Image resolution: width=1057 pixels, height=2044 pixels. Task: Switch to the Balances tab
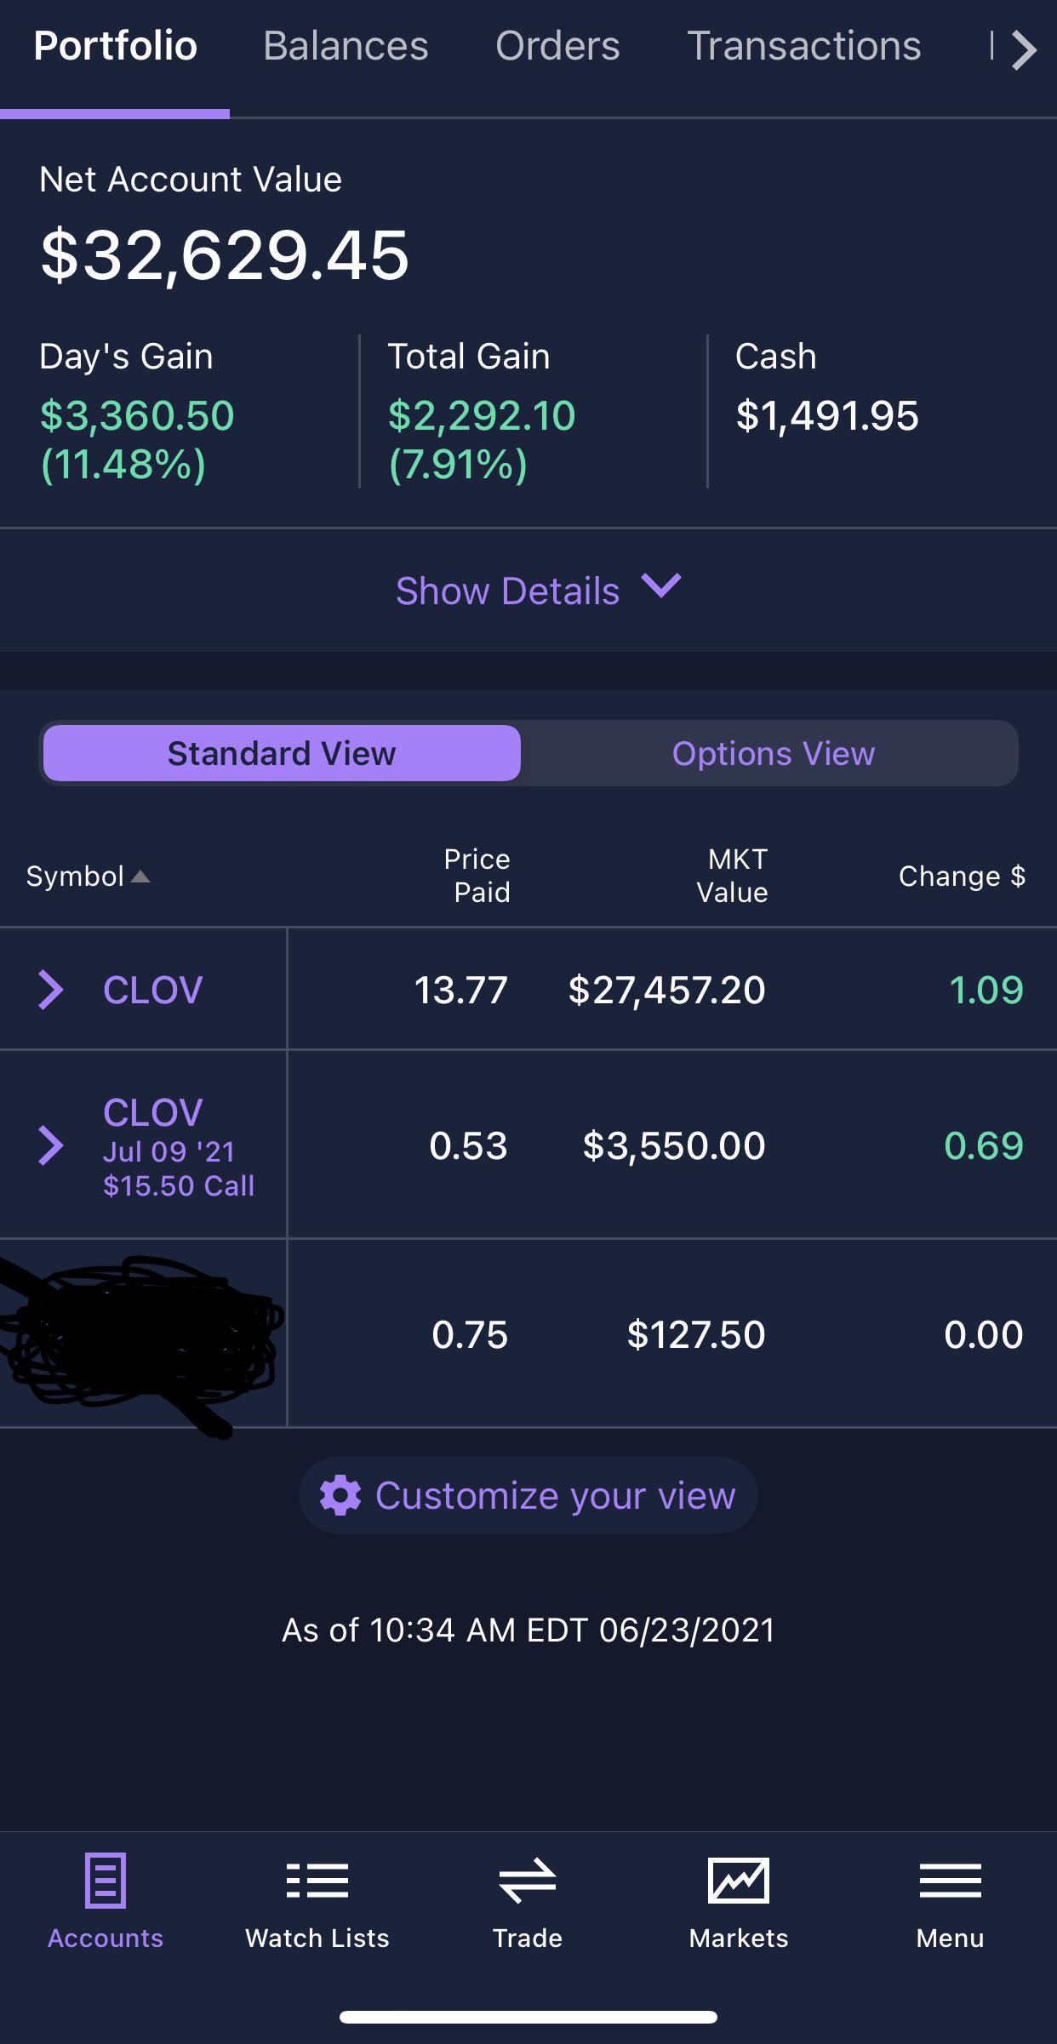tap(346, 47)
